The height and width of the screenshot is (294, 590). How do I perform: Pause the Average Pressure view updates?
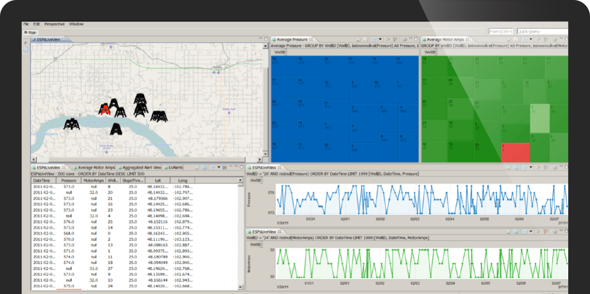tap(374, 39)
